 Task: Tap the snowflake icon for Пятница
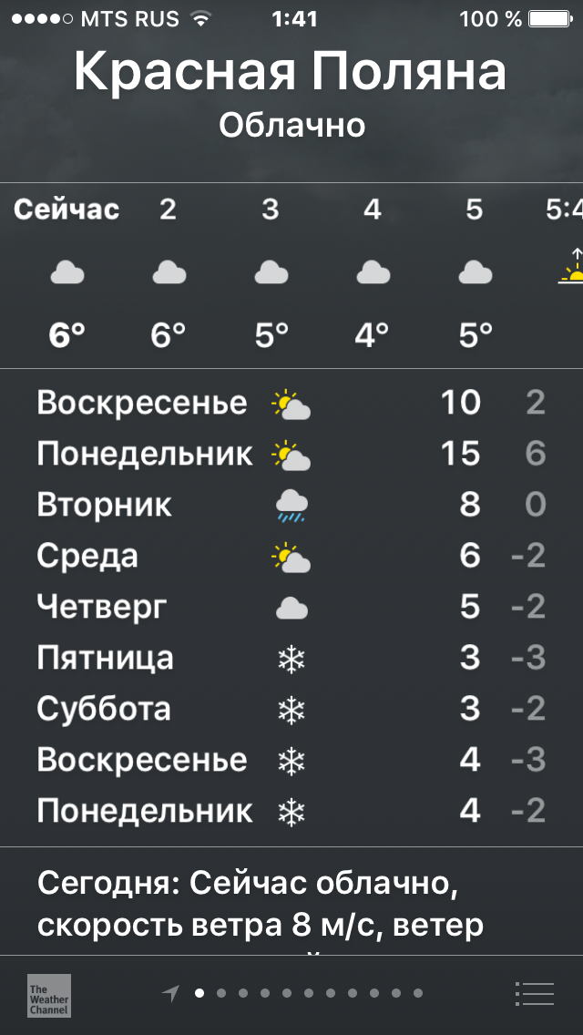291,659
